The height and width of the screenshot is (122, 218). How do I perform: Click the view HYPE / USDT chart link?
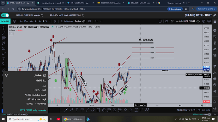[33, 110]
